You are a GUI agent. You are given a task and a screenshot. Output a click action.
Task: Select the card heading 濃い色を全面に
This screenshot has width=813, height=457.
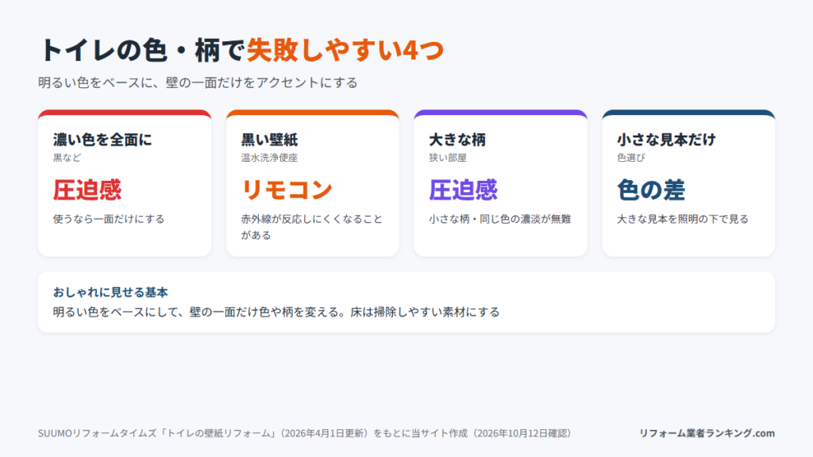tap(102, 140)
